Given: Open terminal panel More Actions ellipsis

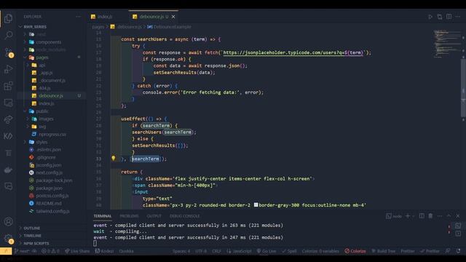Looking at the screenshot, I should point(440,216).
